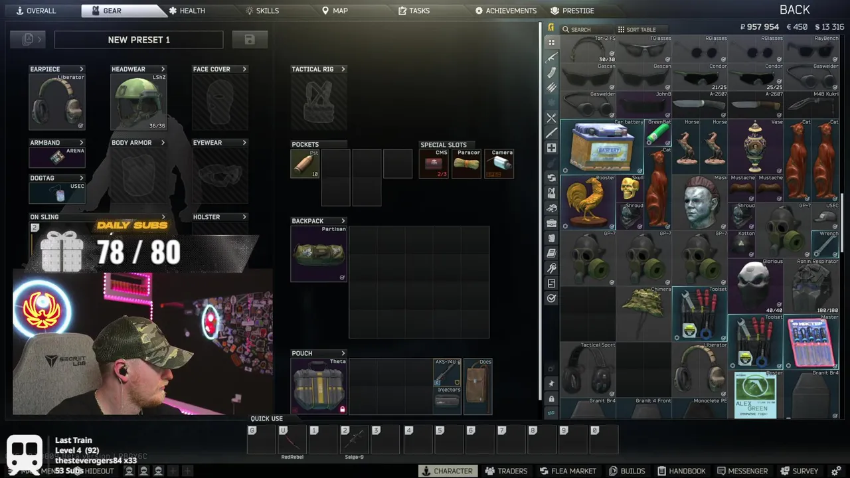Open settings gear at bottom right
850x478 pixels.
pyautogui.click(x=836, y=471)
